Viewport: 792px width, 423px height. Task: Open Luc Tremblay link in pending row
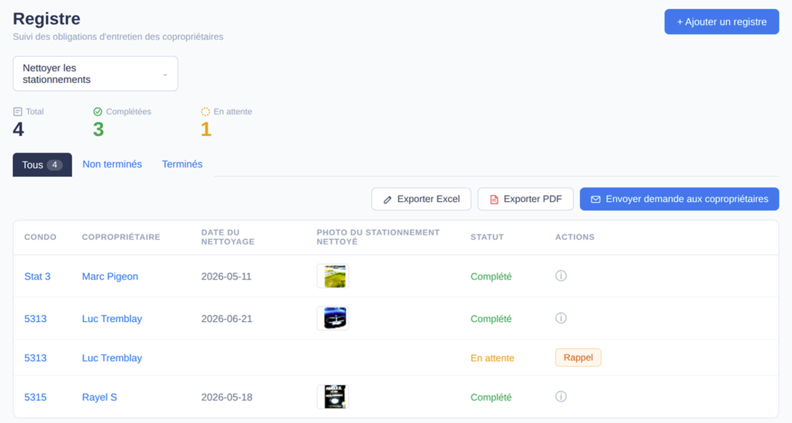[112, 358]
